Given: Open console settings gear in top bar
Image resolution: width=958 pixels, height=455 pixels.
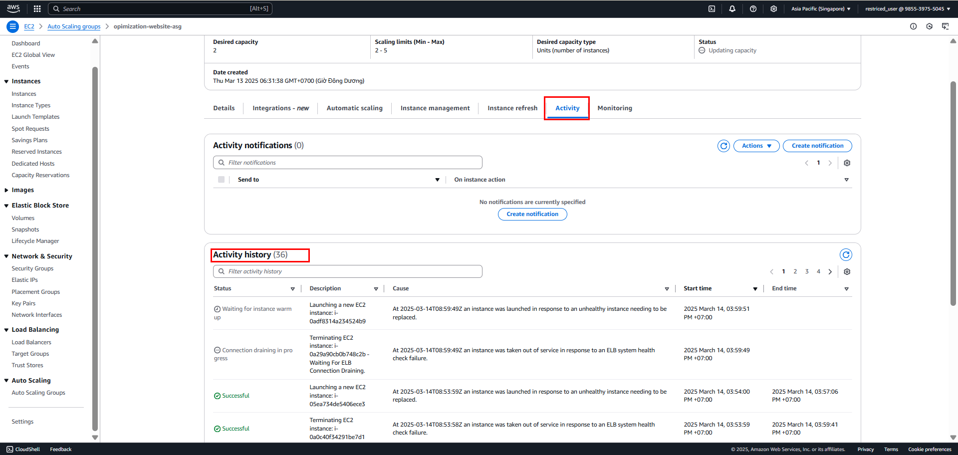Looking at the screenshot, I should click(x=774, y=8).
